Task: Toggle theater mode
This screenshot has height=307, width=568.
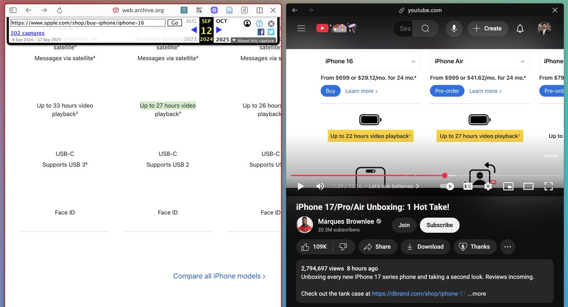Action: 528,186
